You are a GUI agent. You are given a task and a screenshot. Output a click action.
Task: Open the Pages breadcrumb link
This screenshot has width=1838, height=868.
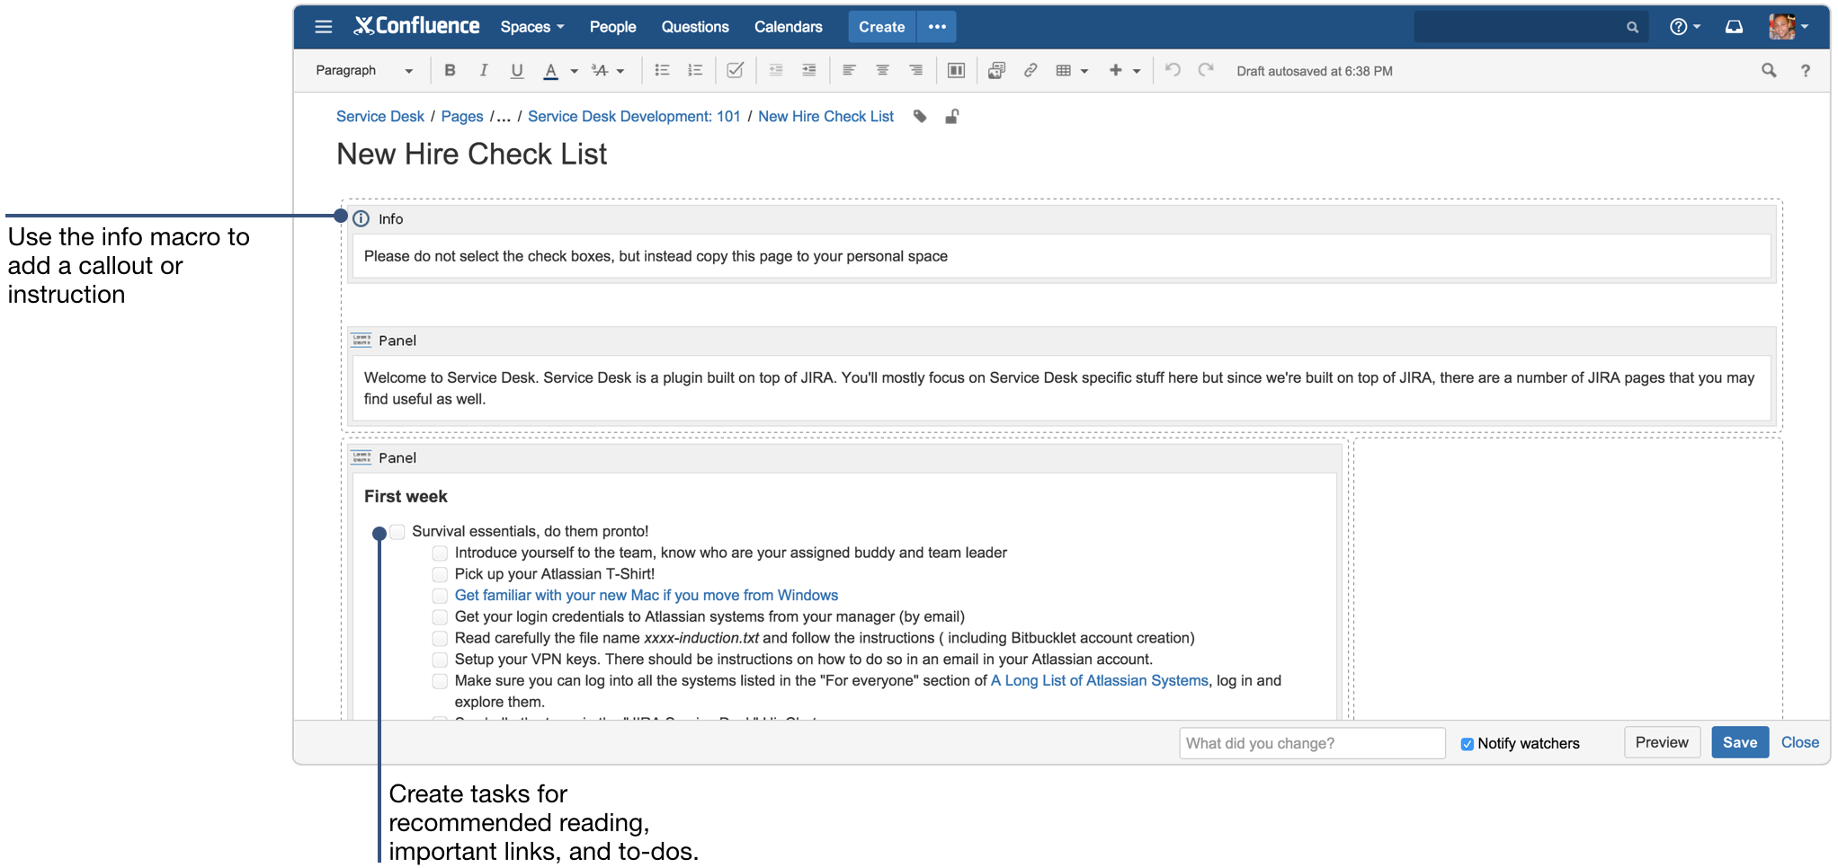click(x=462, y=116)
